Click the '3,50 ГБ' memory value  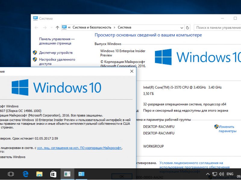[148, 94]
